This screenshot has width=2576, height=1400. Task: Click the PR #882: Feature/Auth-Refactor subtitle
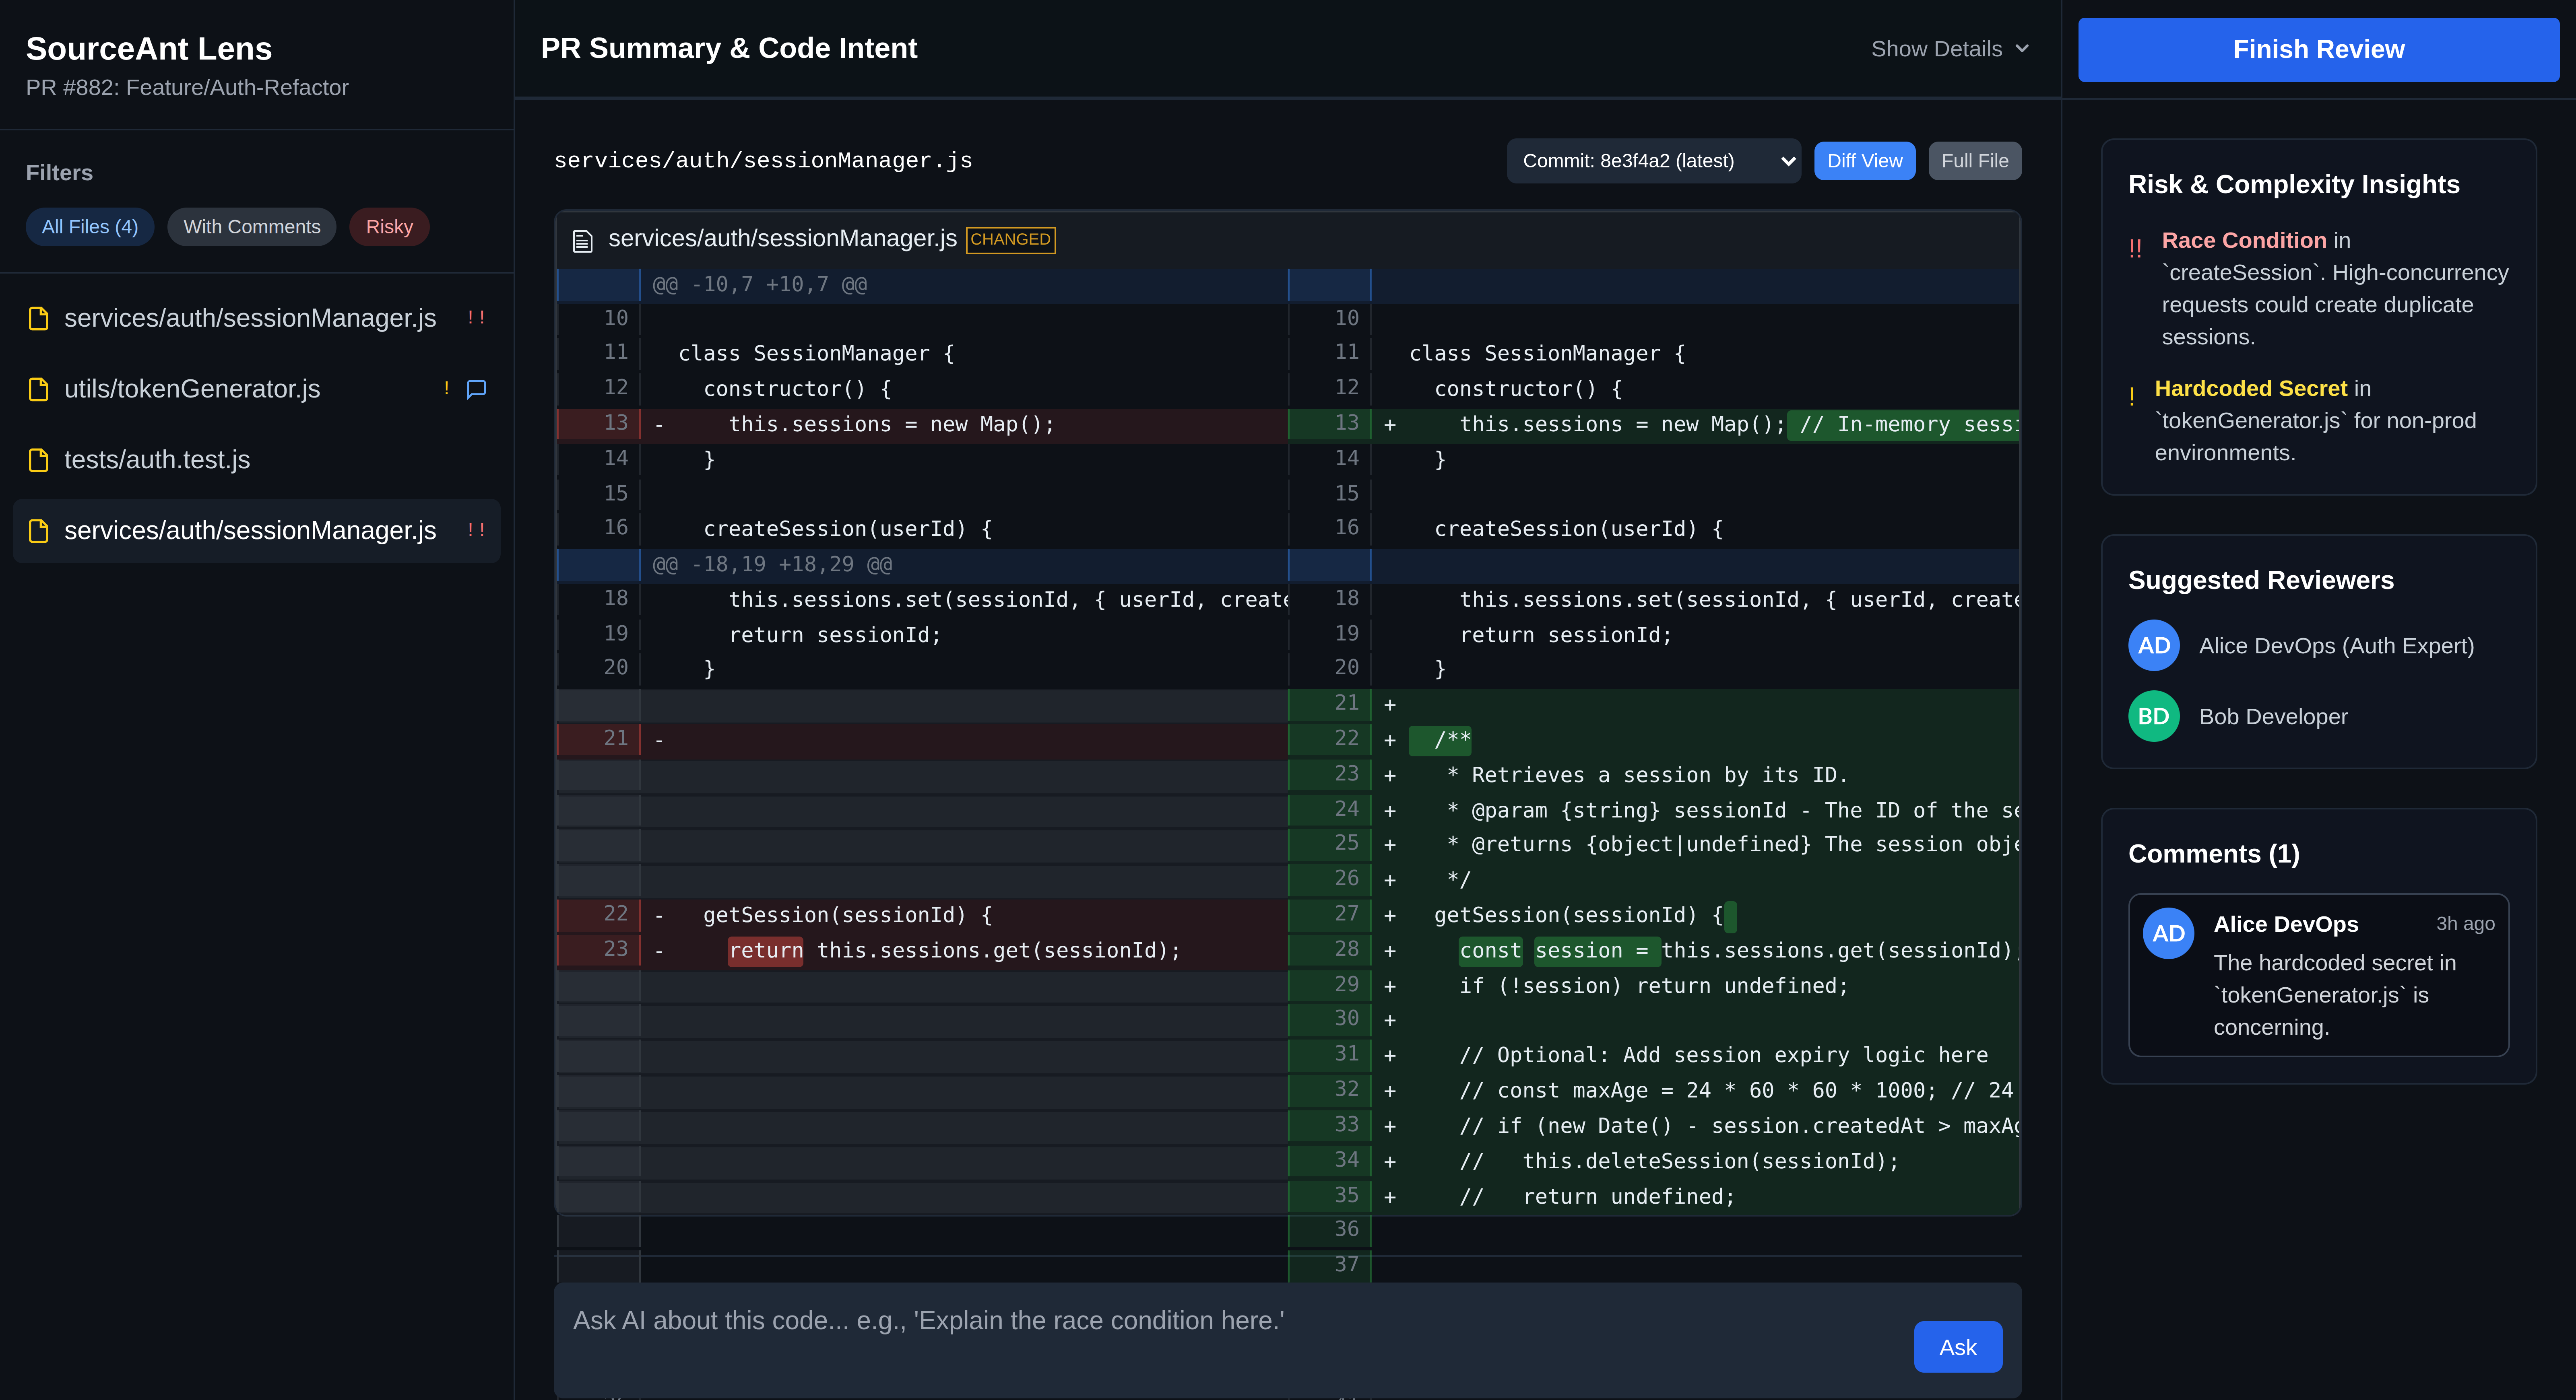(187, 88)
